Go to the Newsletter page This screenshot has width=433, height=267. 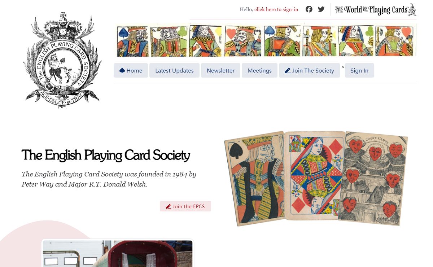tap(220, 70)
